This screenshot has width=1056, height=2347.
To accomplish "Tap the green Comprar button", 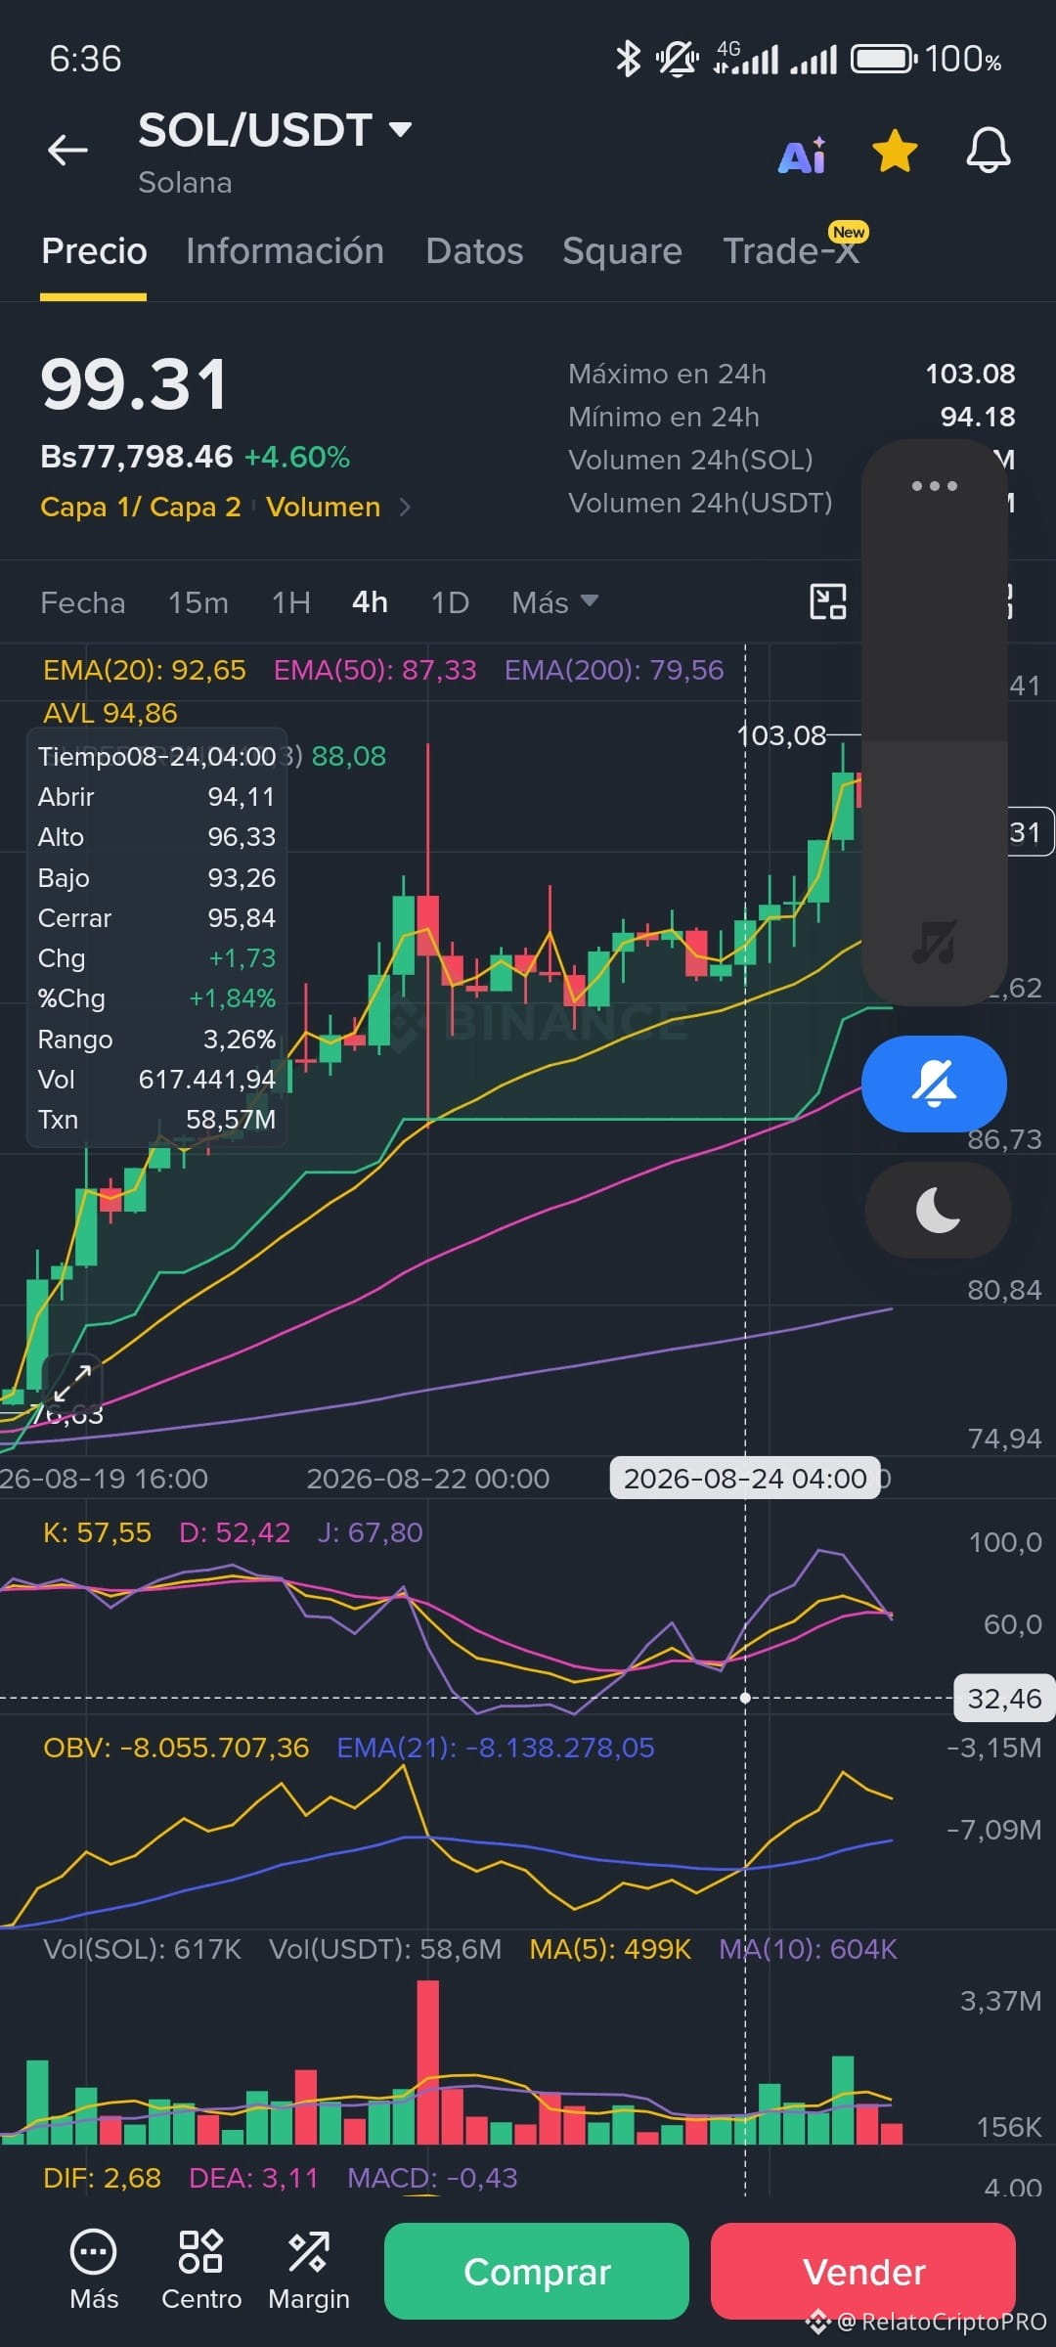I will tap(537, 2271).
